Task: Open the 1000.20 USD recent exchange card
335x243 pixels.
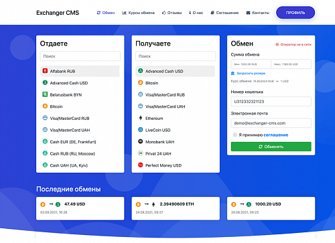Action: coord(271,208)
